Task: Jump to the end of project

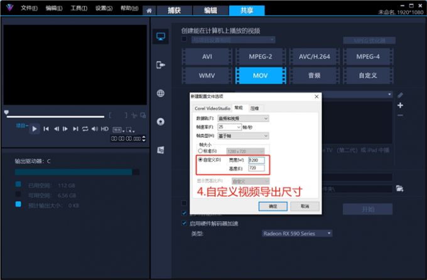Action: (75, 129)
